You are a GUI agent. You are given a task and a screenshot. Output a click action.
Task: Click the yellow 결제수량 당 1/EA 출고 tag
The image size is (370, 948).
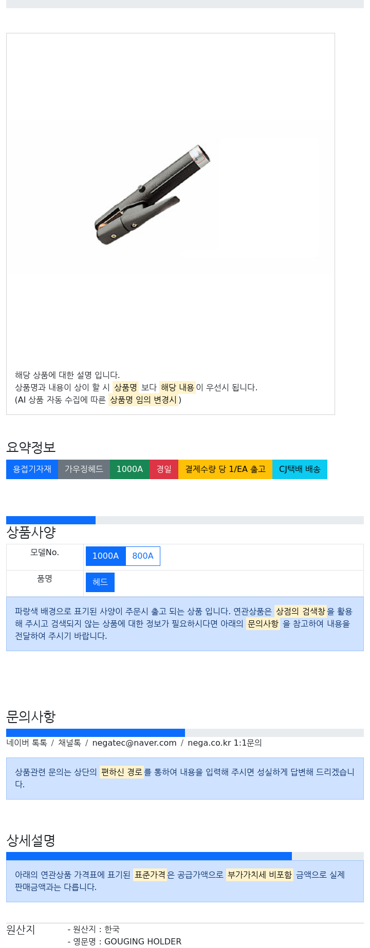225,469
